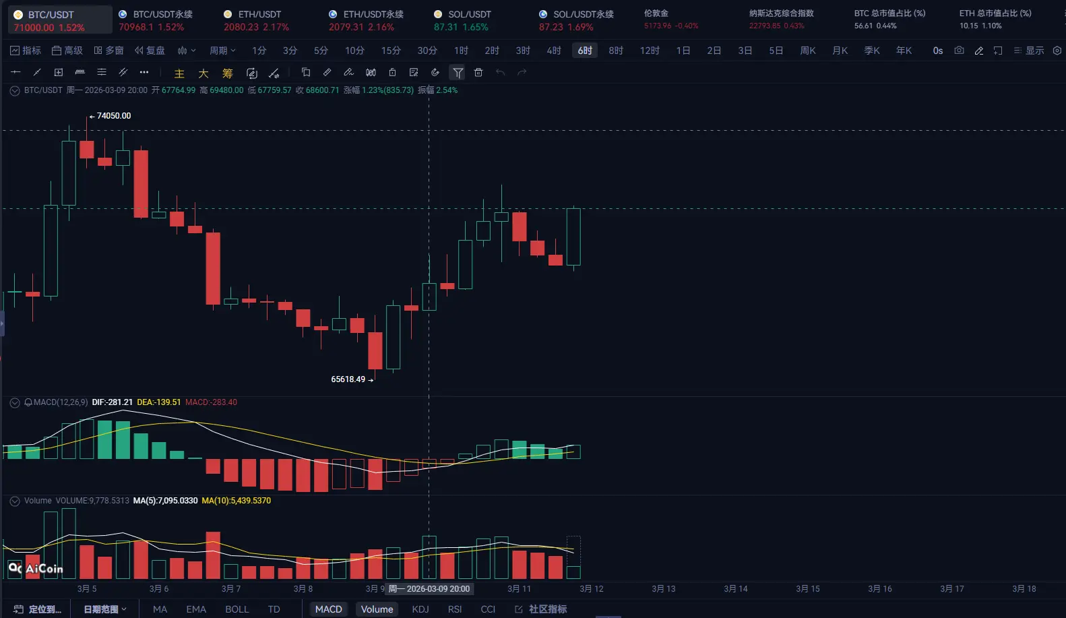The width and height of the screenshot is (1066, 618).
Task: Start 复盘 replay mode
Action: pyautogui.click(x=150, y=51)
